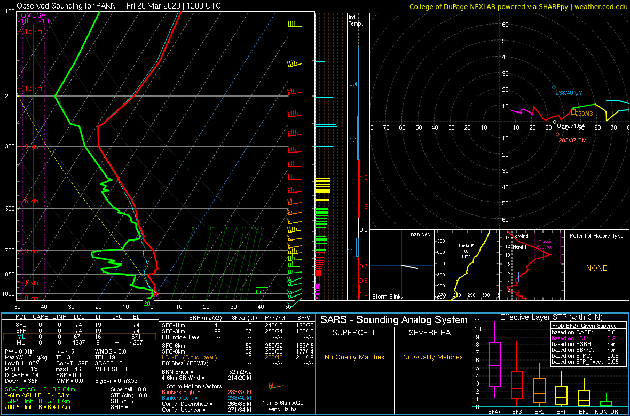Viewport: 630px width, 416px height.
Task: Click the Potential Hazard Type header
Action: [596, 236]
